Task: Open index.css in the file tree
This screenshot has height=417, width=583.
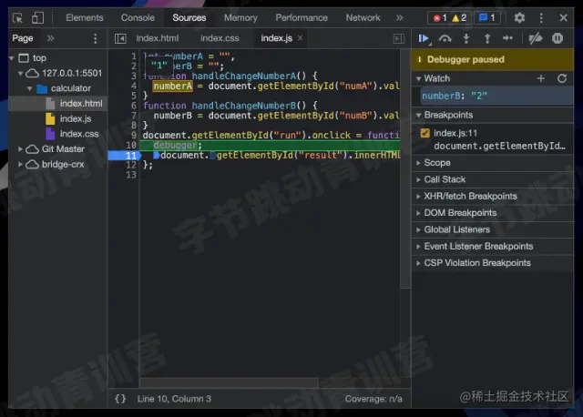Action: click(x=79, y=134)
